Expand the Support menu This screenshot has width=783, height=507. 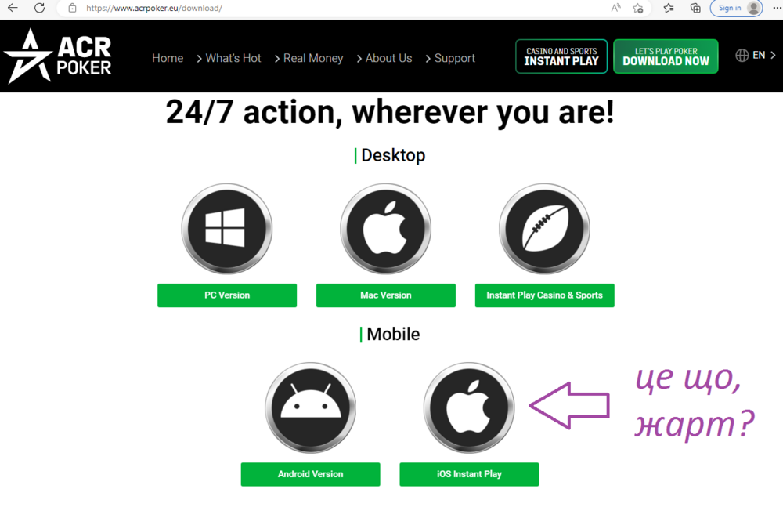450,58
